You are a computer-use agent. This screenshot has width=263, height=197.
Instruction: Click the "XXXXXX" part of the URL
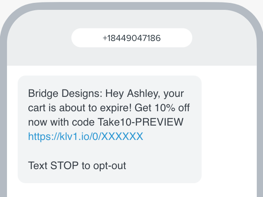pyautogui.click(x=122, y=137)
